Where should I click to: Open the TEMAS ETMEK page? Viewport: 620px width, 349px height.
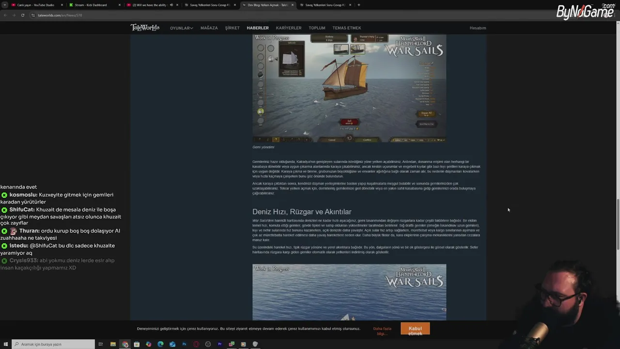pos(347,28)
